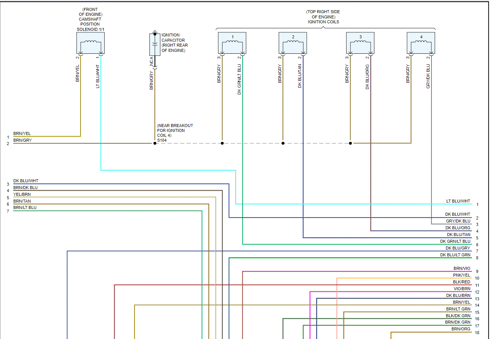490x339 pixels.
Task: Click the Camshaft Position Solenoid 1/1 symbol
Action: 90,43
